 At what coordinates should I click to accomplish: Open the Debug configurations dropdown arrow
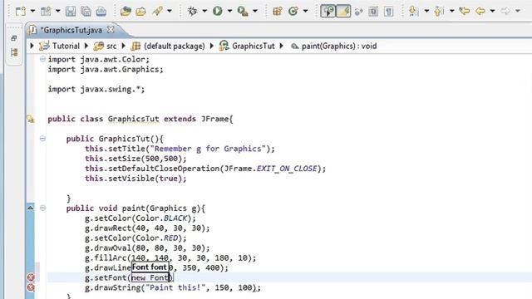(204, 11)
